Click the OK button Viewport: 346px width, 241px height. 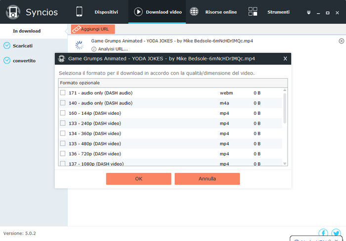point(138,179)
